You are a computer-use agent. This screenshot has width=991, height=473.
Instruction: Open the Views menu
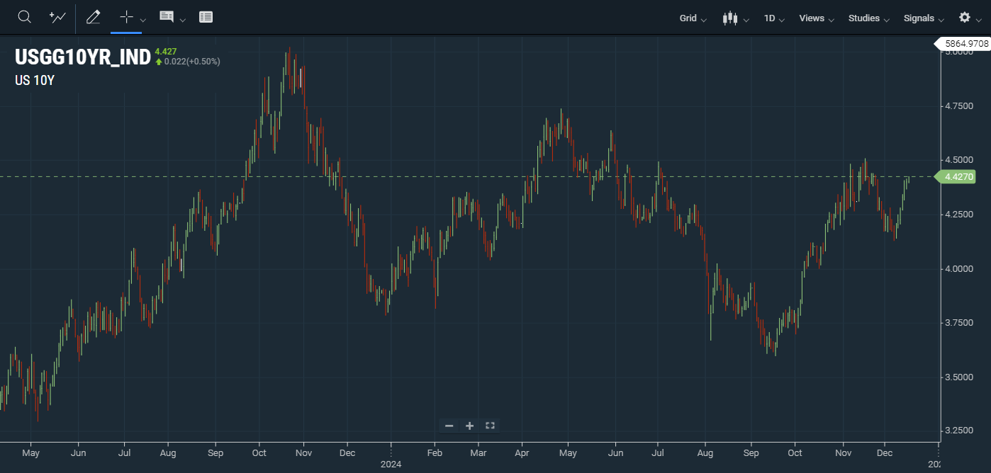click(x=817, y=18)
